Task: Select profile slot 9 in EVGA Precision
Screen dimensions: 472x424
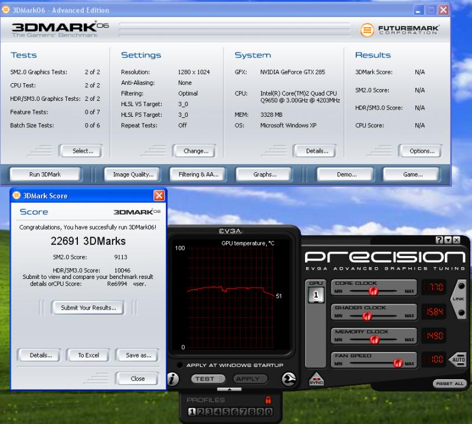Action: click(x=260, y=412)
